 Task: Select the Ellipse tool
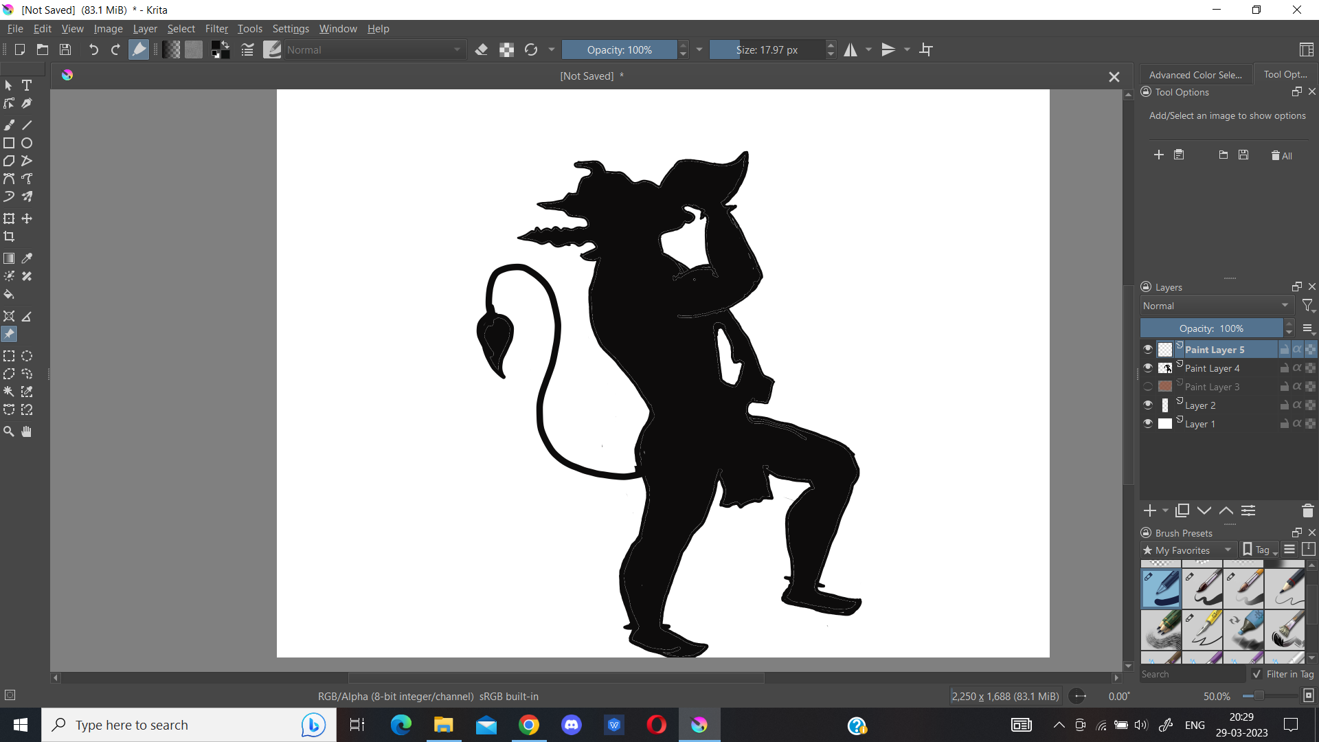(27, 143)
